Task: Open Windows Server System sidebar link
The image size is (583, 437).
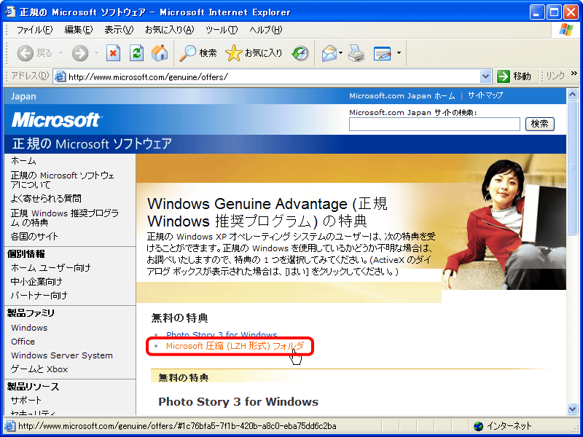Action: [x=62, y=355]
